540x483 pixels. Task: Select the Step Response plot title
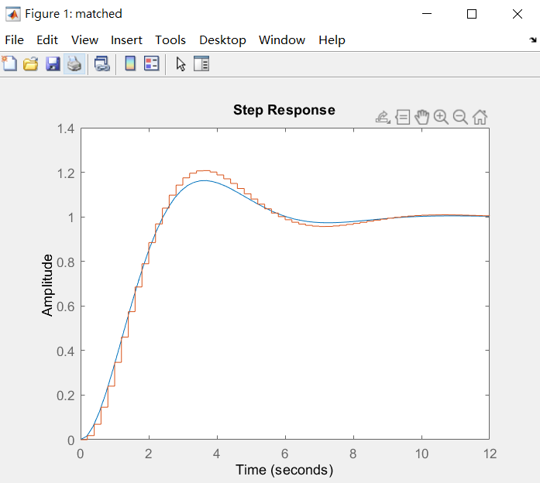tap(284, 110)
